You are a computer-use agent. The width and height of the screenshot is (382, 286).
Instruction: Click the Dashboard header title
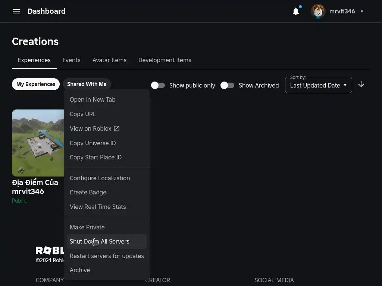tap(47, 11)
